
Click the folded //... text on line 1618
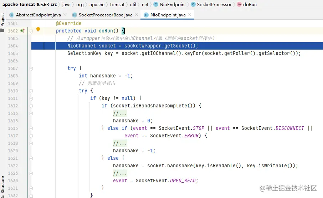[x=120, y=143]
